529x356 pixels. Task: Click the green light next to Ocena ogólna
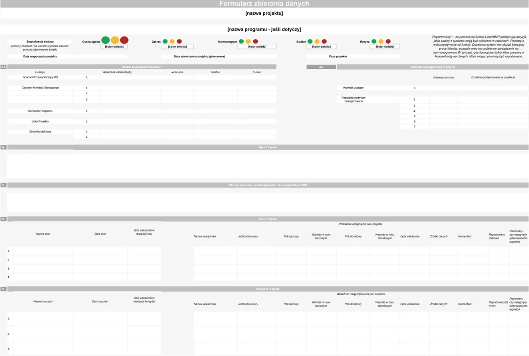click(105, 40)
